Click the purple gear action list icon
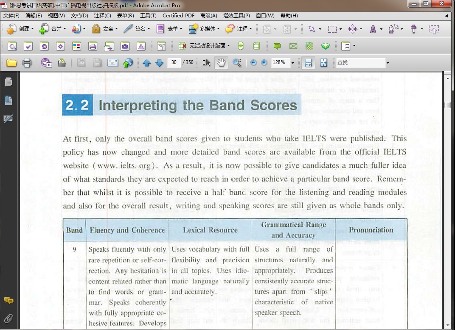455x330 pixels. pos(60,46)
